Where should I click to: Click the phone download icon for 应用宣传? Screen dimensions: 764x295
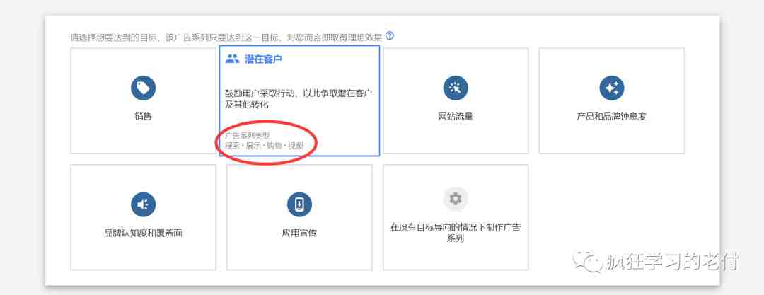coord(299,204)
